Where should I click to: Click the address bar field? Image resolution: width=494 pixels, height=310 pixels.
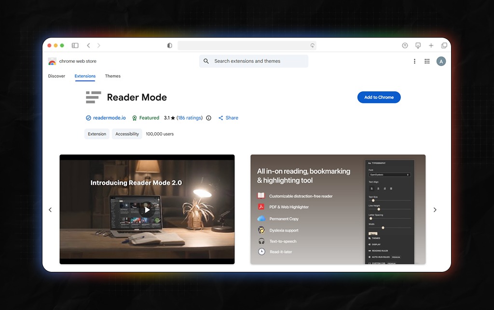coord(247,45)
